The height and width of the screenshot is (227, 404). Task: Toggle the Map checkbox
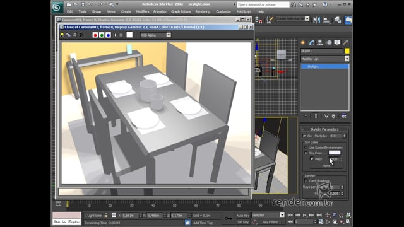[x=312, y=159]
